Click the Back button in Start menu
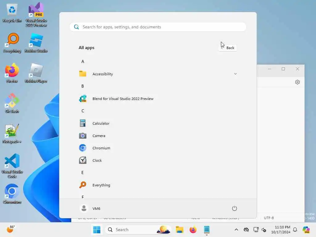The image size is (316, 237). pyautogui.click(x=228, y=48)
